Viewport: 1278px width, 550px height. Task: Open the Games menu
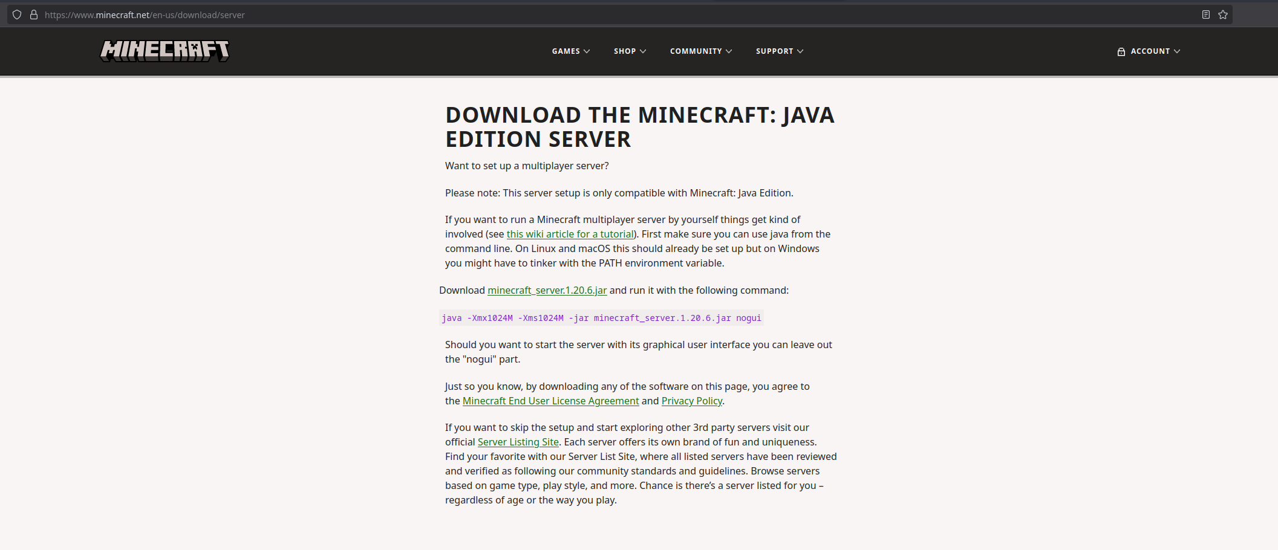571,51
